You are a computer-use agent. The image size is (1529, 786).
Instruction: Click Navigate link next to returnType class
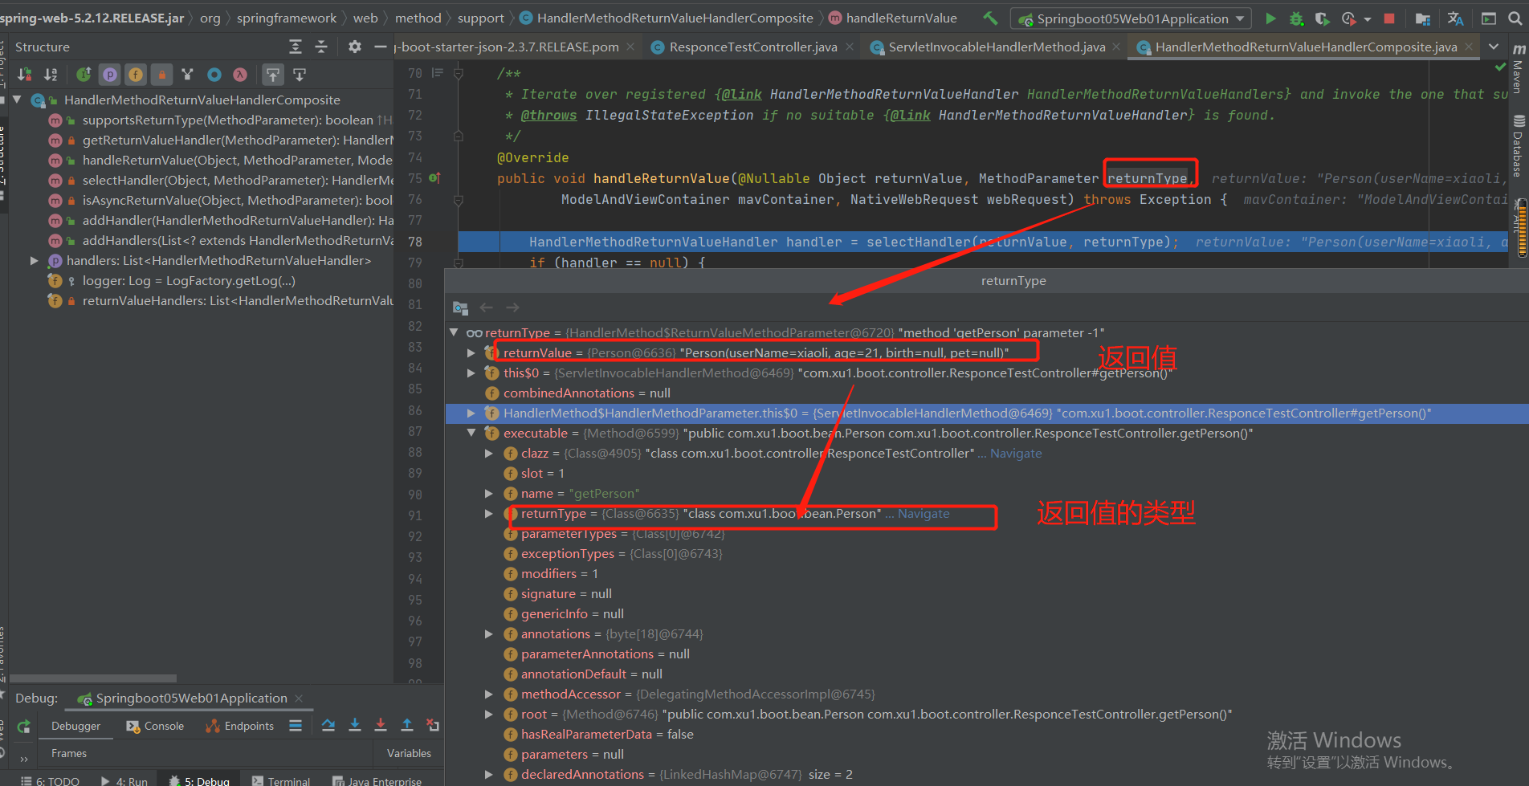924,514
